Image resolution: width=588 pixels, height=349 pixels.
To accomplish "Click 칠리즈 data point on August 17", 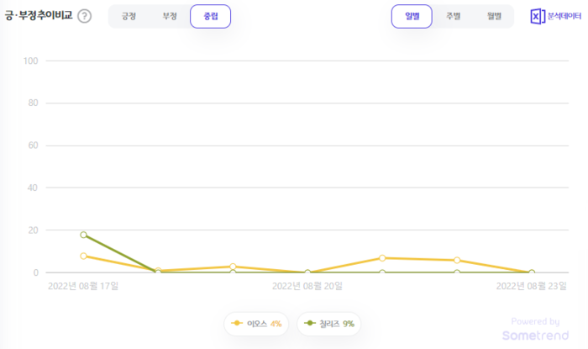I will tap(84, 235).
